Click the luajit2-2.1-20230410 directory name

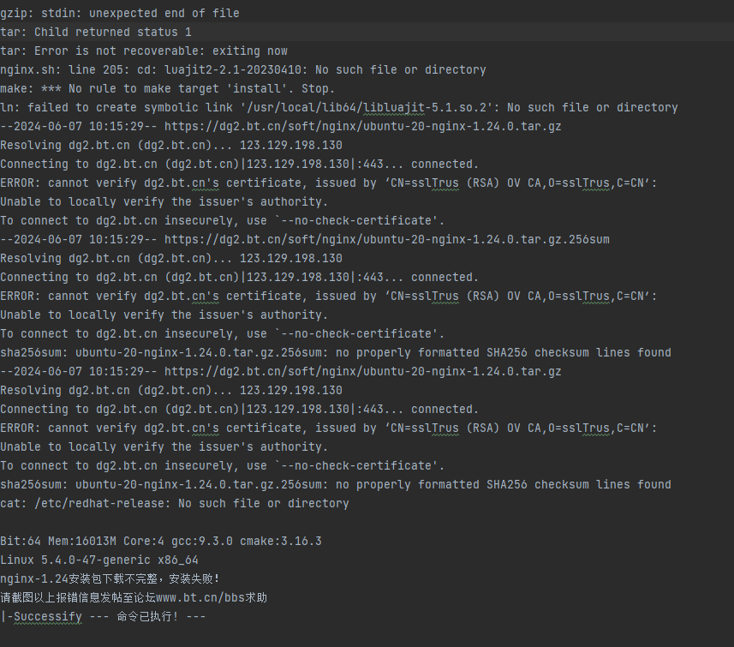pos(233,69)
